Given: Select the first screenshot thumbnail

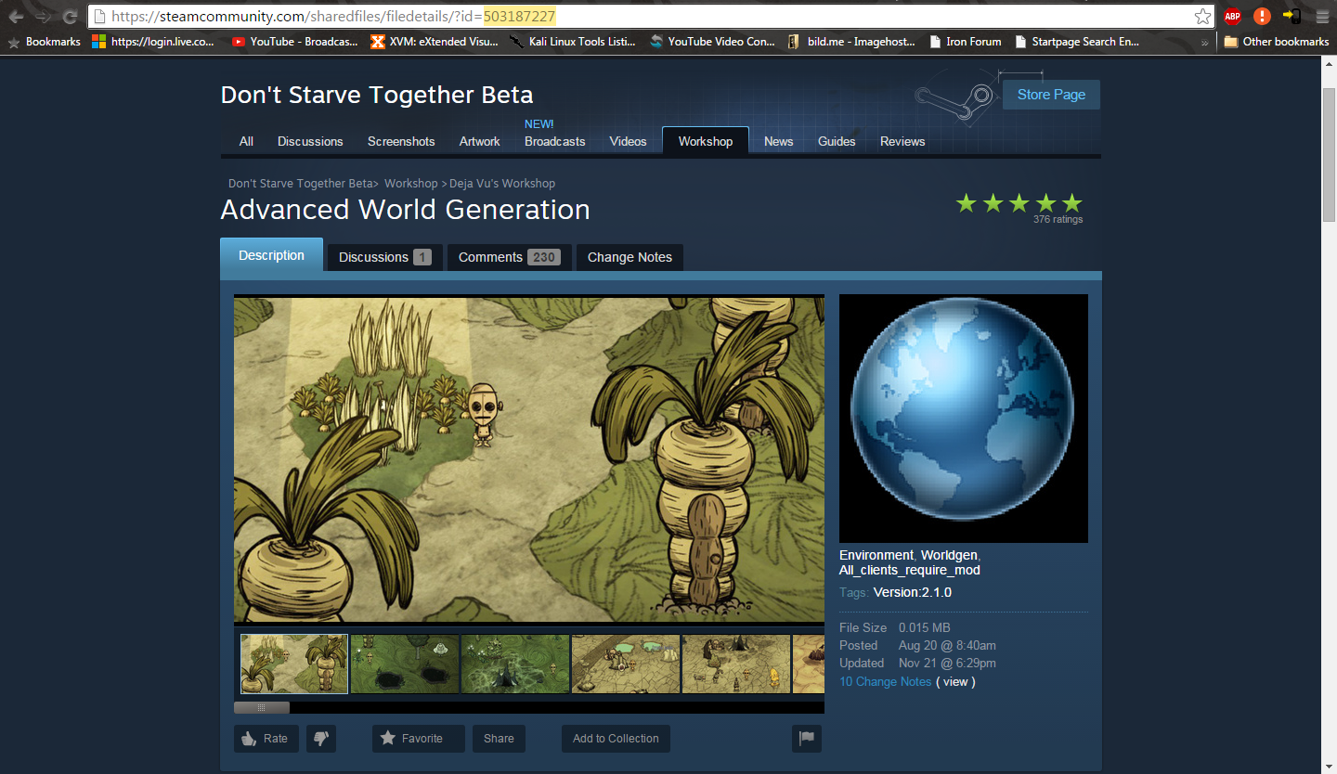Looking at the screenshot, I should (293, 664).
